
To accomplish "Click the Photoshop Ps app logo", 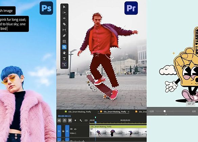I will (46, 8).
